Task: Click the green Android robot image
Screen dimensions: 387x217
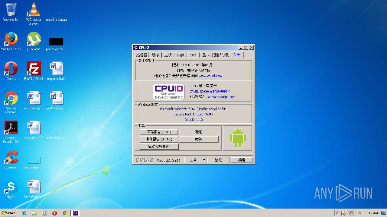Action: (x=238, y=138)
